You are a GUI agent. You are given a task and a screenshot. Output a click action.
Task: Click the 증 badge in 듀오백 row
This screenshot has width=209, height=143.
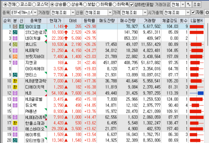tap(15, 105)
